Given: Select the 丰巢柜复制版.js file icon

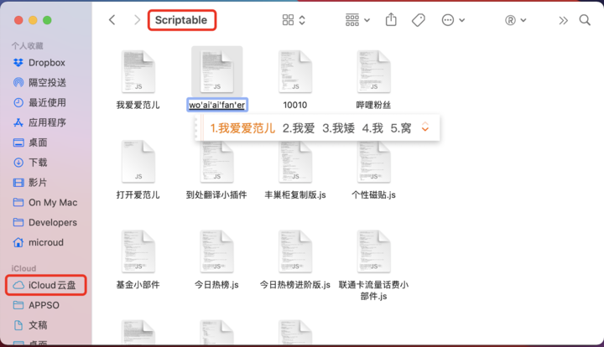Looking at the screenshot, I should (x=295, y=162).
